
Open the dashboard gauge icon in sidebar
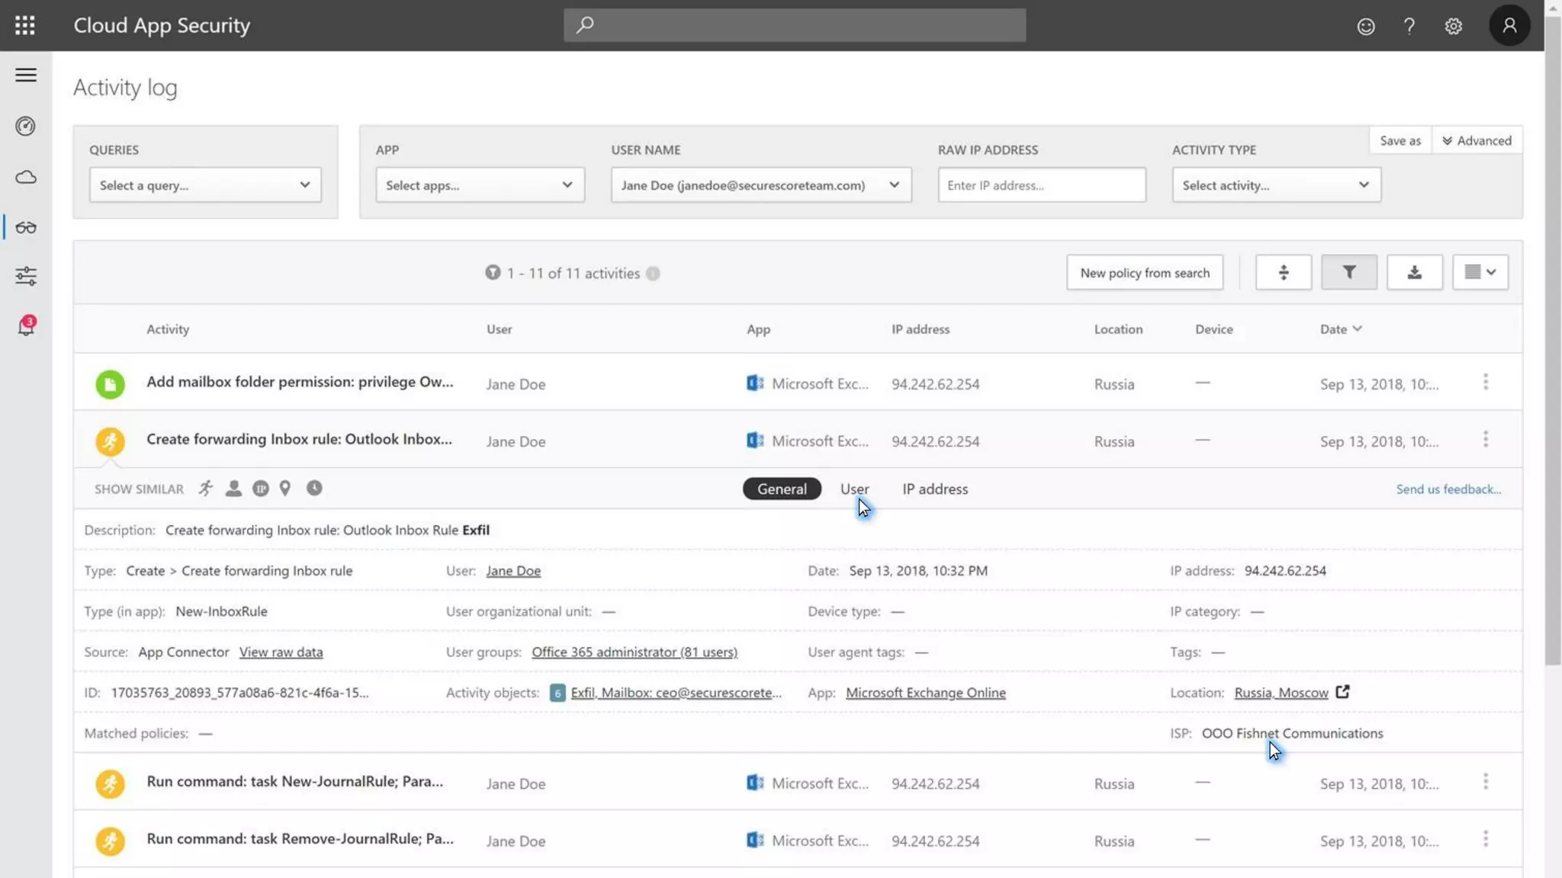[x=25, y=126]
